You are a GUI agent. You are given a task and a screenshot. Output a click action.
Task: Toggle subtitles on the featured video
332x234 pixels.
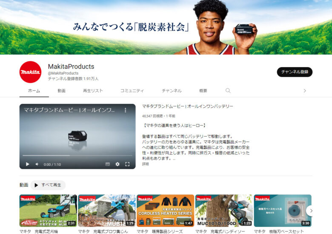[108, 164]
